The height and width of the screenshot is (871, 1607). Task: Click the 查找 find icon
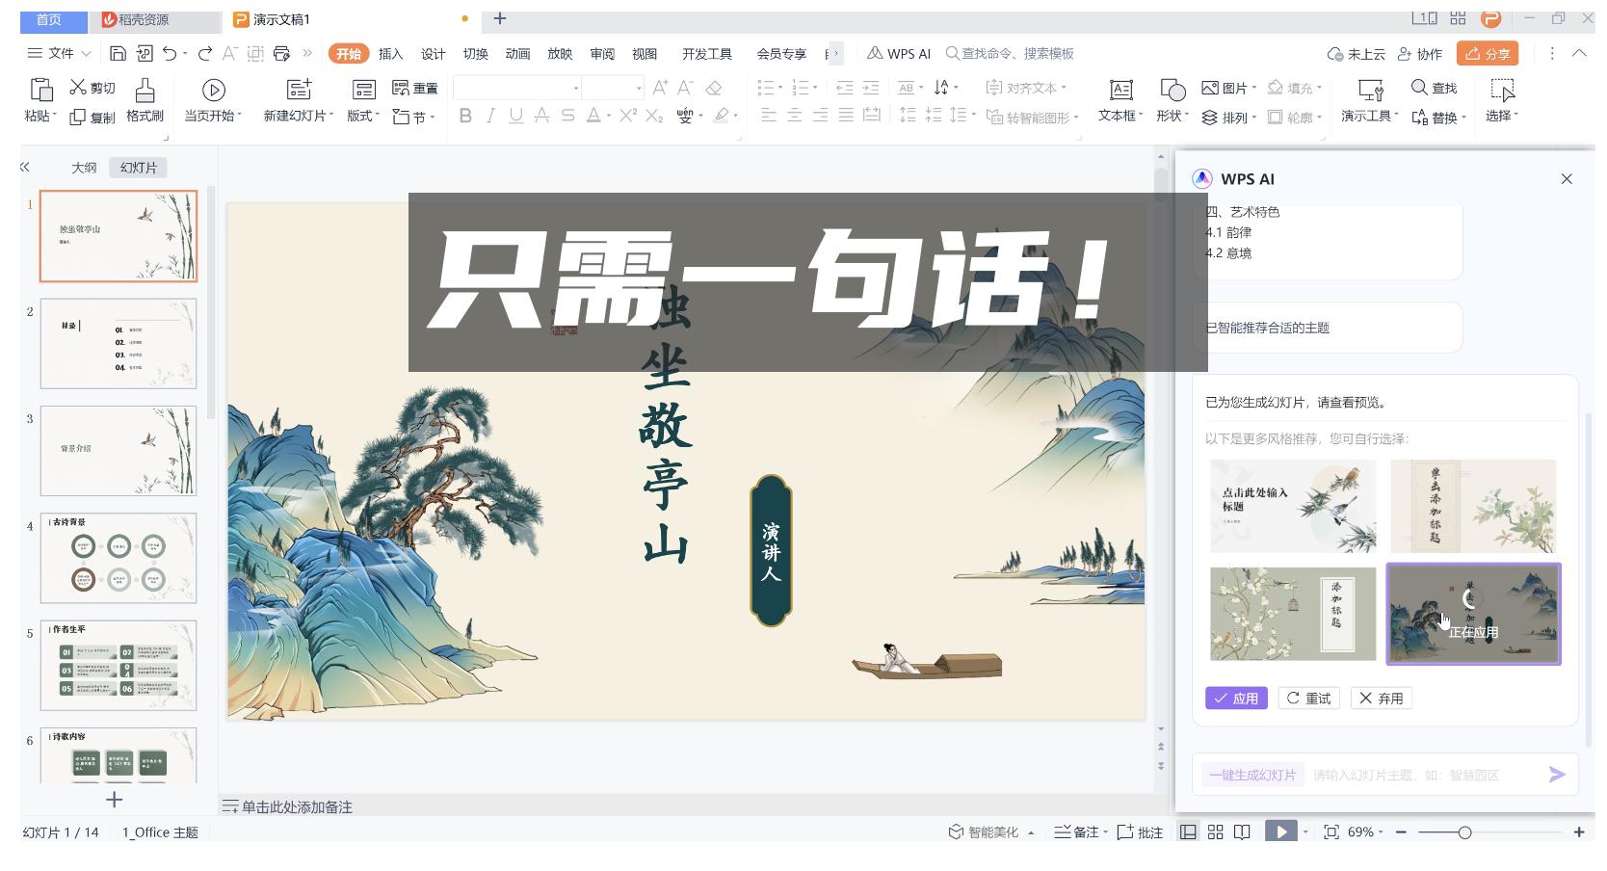point(1433,87)
